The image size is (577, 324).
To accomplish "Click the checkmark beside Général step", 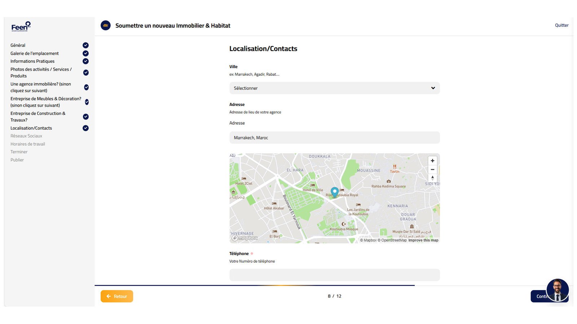I will [85, 45].
